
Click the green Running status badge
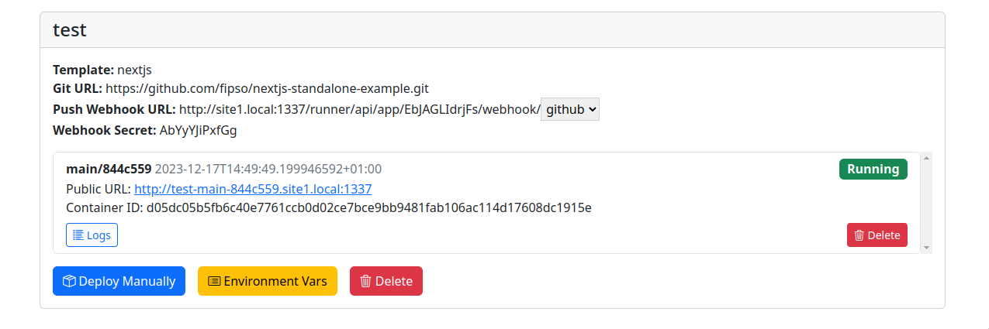coord(873,170)
